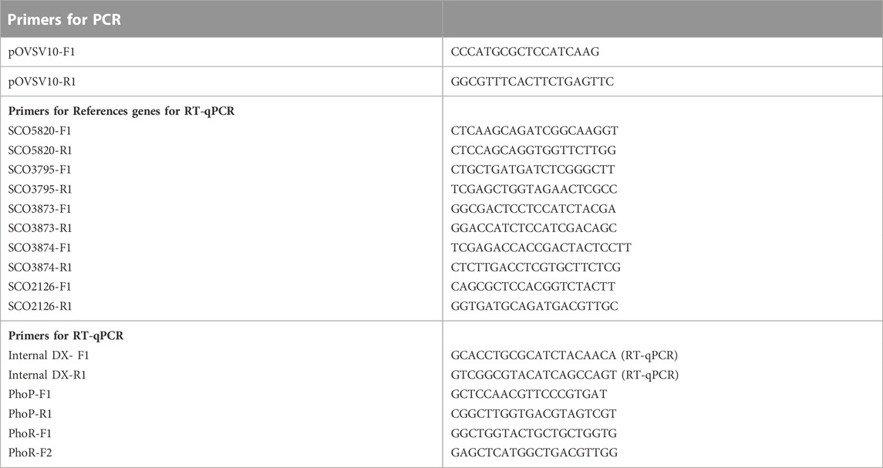Click sequence GGCGTTTCACTTCTGAGTTC
Screen dimensions: 883x468
[532, 82]
